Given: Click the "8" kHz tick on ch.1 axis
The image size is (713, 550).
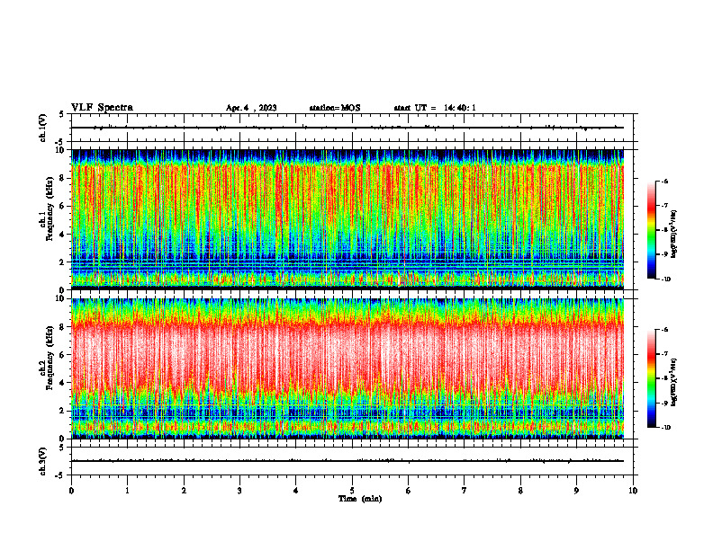Looking at the screenshot, I should pyautogui.click(x=63, y=178).
